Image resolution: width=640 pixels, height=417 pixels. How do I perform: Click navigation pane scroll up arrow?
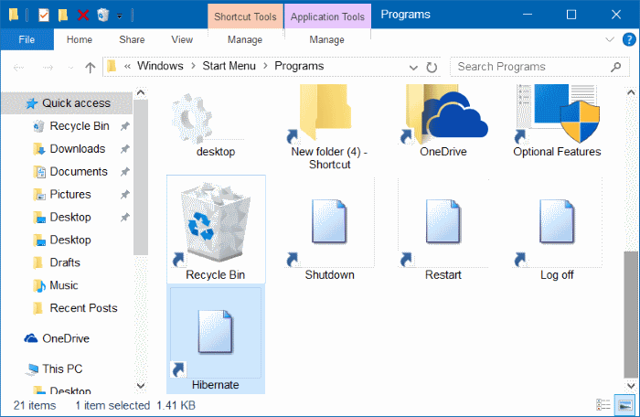[141, 92]
